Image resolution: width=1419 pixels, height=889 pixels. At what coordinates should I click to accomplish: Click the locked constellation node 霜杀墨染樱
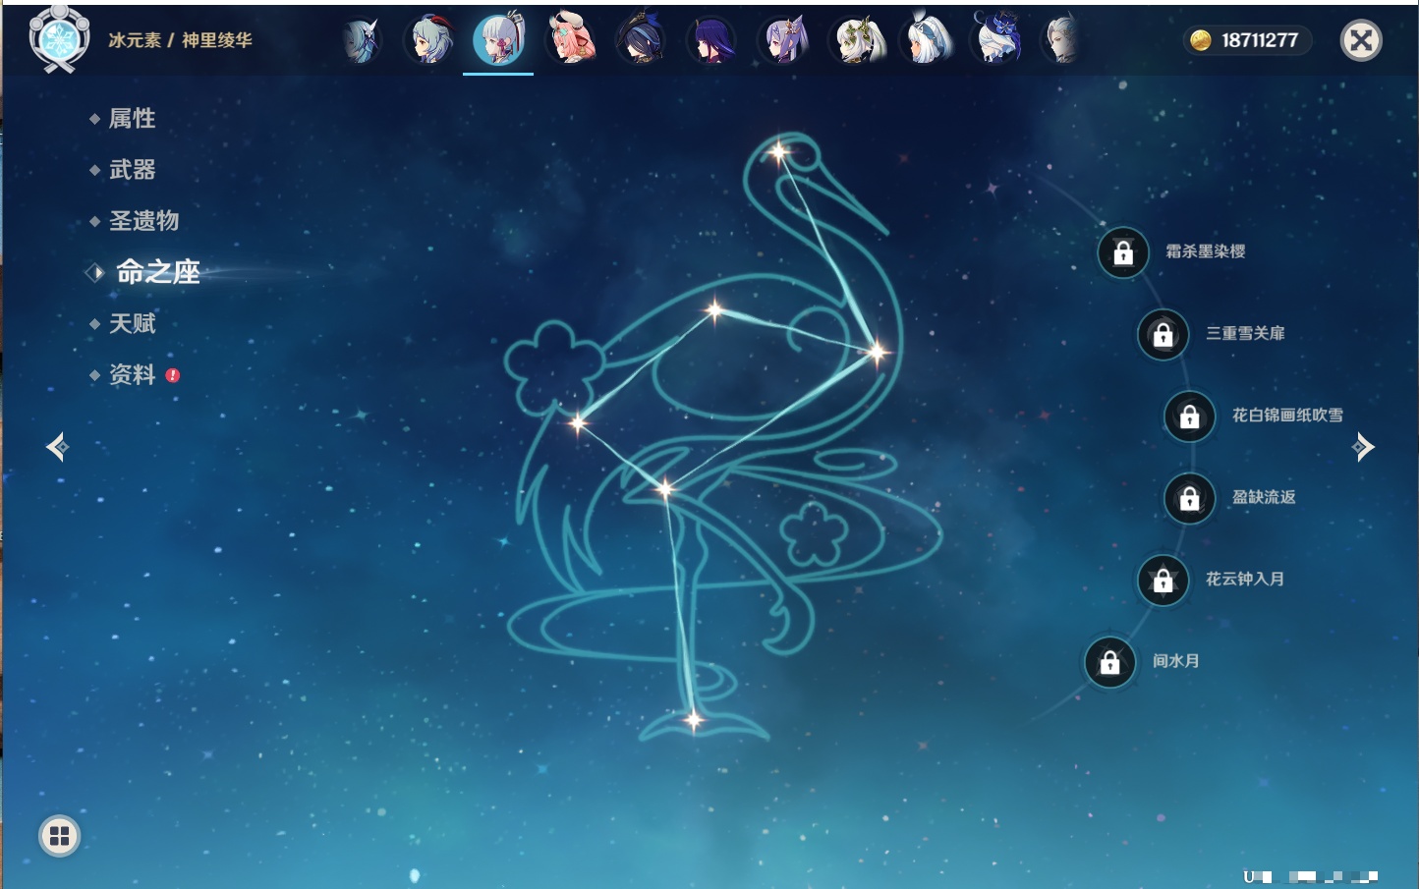point(1123,252)
